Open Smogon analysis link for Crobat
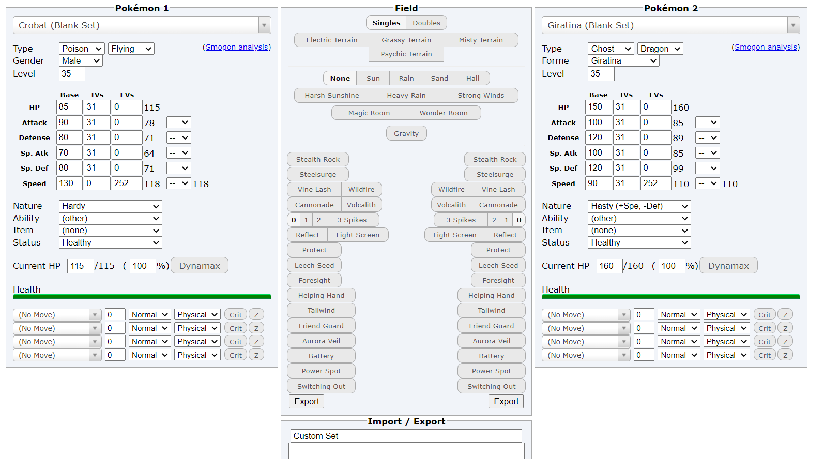Screen dimensions: 824x459 pos(237,47)
